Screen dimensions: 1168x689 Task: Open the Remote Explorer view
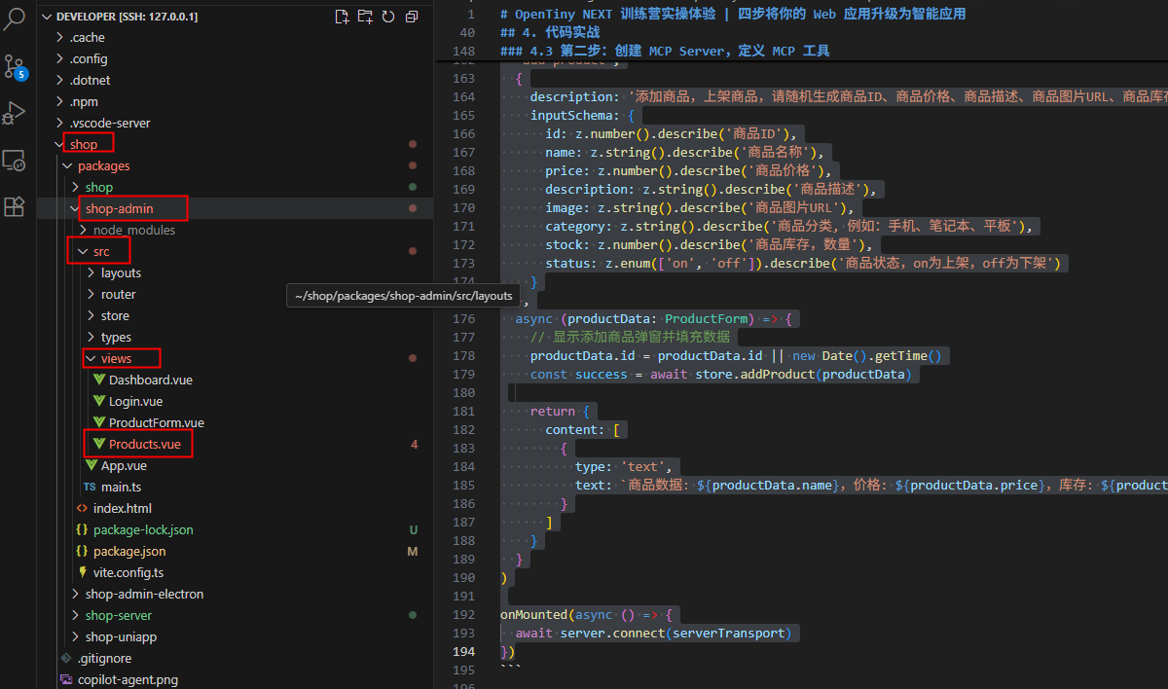tap(15, 161)
